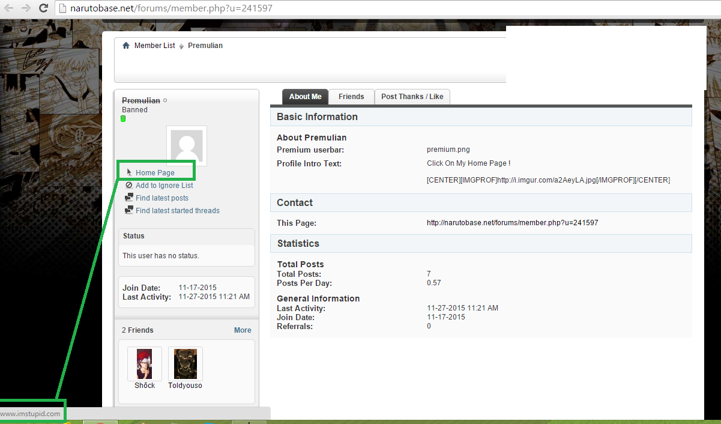The height and width of the screenshot is (424, 721).
Task: Click More in the Friends box
Action: coord(243,330)
